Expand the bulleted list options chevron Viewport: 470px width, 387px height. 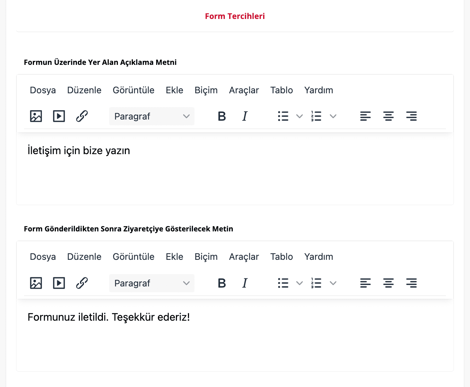(300, 116)
